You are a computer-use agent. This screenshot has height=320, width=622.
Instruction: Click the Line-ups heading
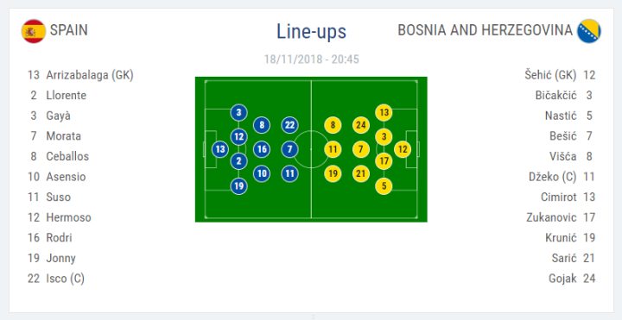pos(311,32)
